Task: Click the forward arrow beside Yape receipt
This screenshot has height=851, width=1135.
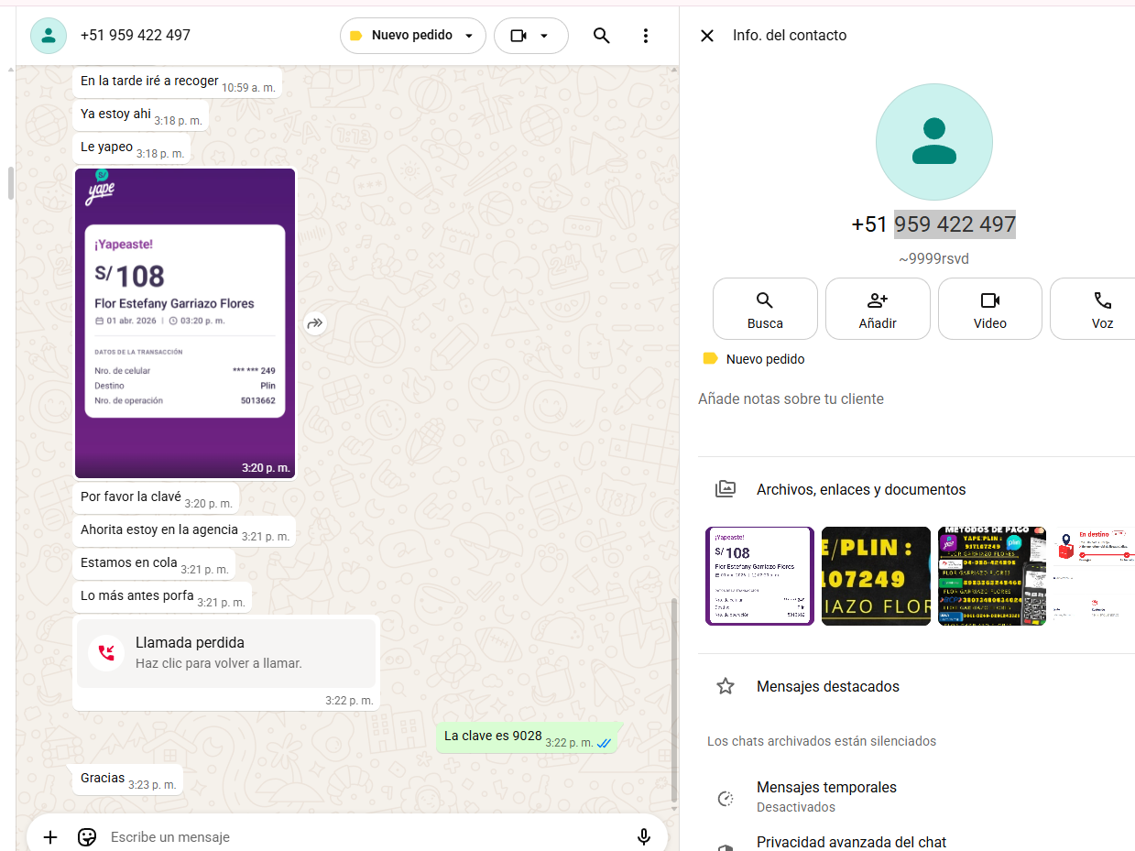Action: point(315,323)
